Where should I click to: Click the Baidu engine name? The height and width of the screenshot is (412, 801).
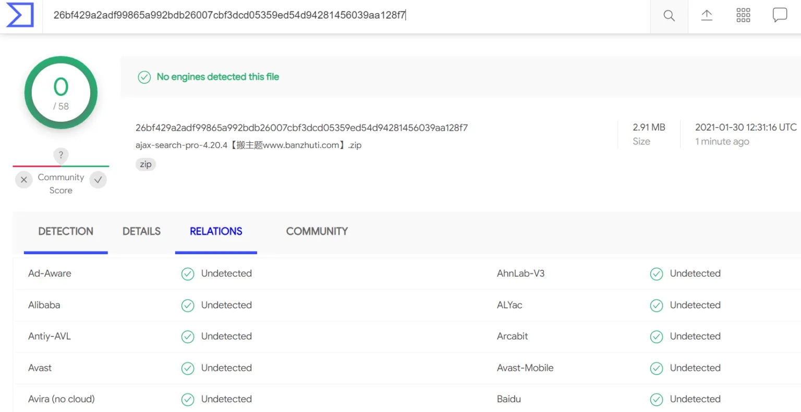point(508,399)
